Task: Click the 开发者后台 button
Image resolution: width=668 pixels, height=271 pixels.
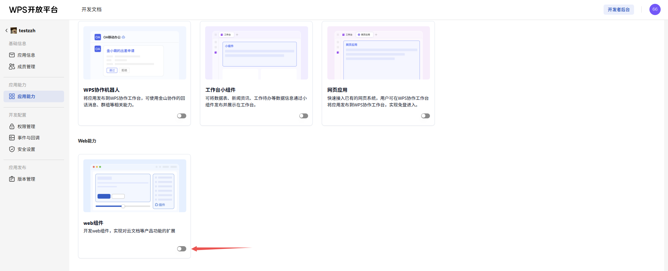Action: click(x=619, y=9)
